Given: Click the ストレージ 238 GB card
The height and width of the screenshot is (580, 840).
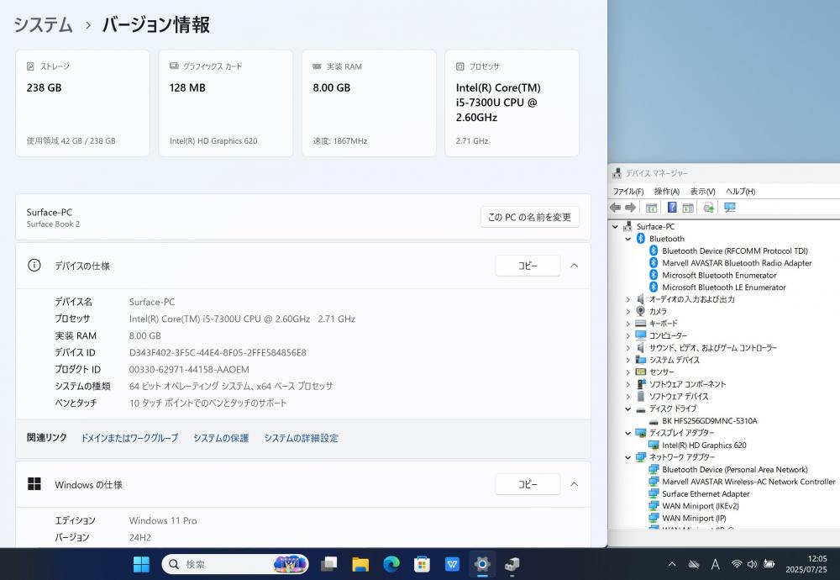Looking at the screenshot, I should (82, 103).
